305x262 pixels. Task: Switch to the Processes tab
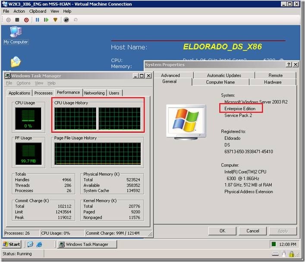pyautogui.click(x=44, y=93)
